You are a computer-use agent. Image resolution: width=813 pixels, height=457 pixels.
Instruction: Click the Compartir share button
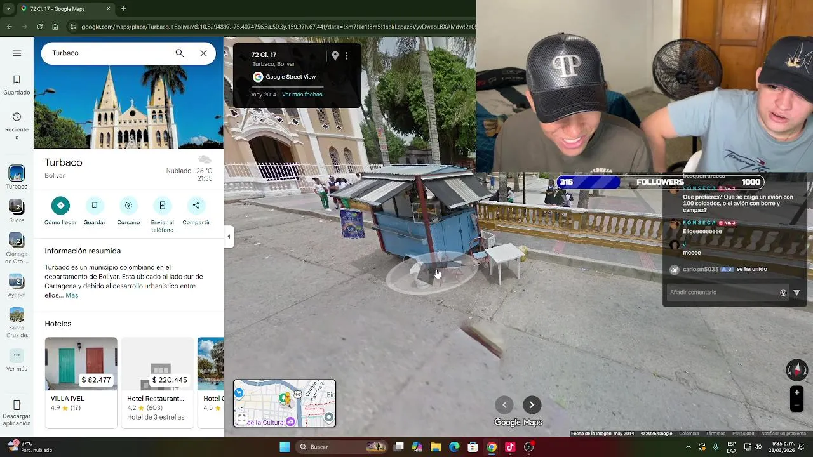click(196, 211)
